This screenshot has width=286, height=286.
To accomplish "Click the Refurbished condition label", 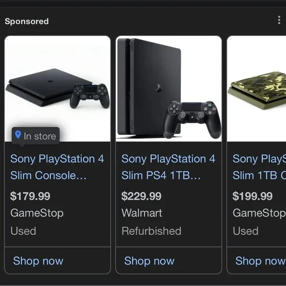I will pyautogui.click(x=151, y=231).
